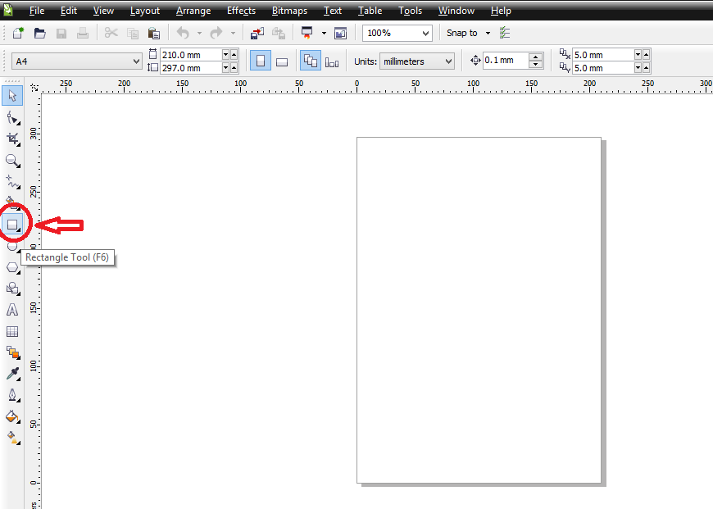Open the Effects menu

coord(241,11)
